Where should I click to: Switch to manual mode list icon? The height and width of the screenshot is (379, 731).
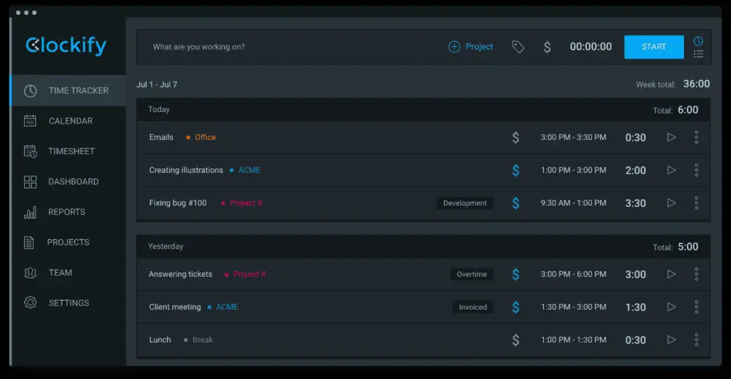[698, 54]
